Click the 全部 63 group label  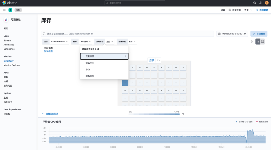(x=154, y=60)
